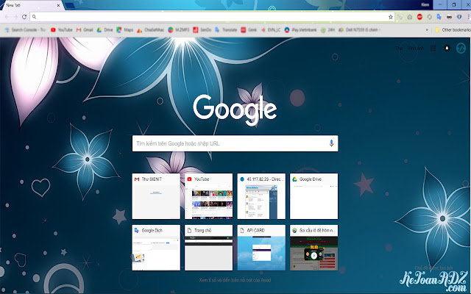Screen dimensions: 471x294
Task: Open the Thư SIENIT Gmail tile
Action: pyautogui.click(x=156, y=196)
